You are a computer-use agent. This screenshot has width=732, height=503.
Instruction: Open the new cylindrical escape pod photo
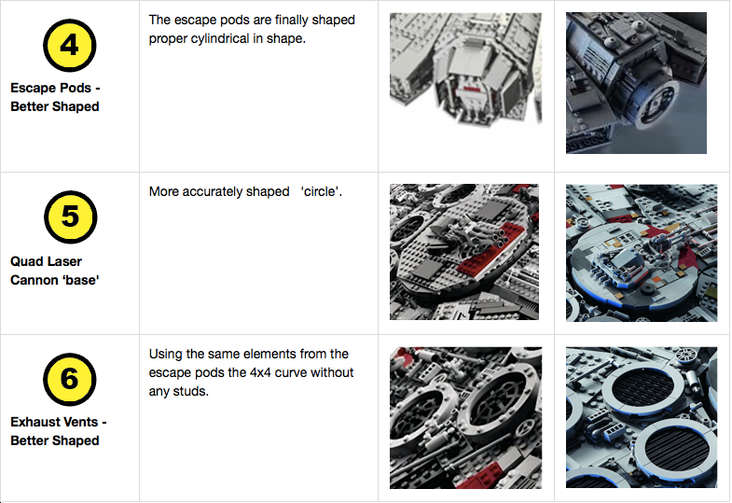(x=636, y=83)
